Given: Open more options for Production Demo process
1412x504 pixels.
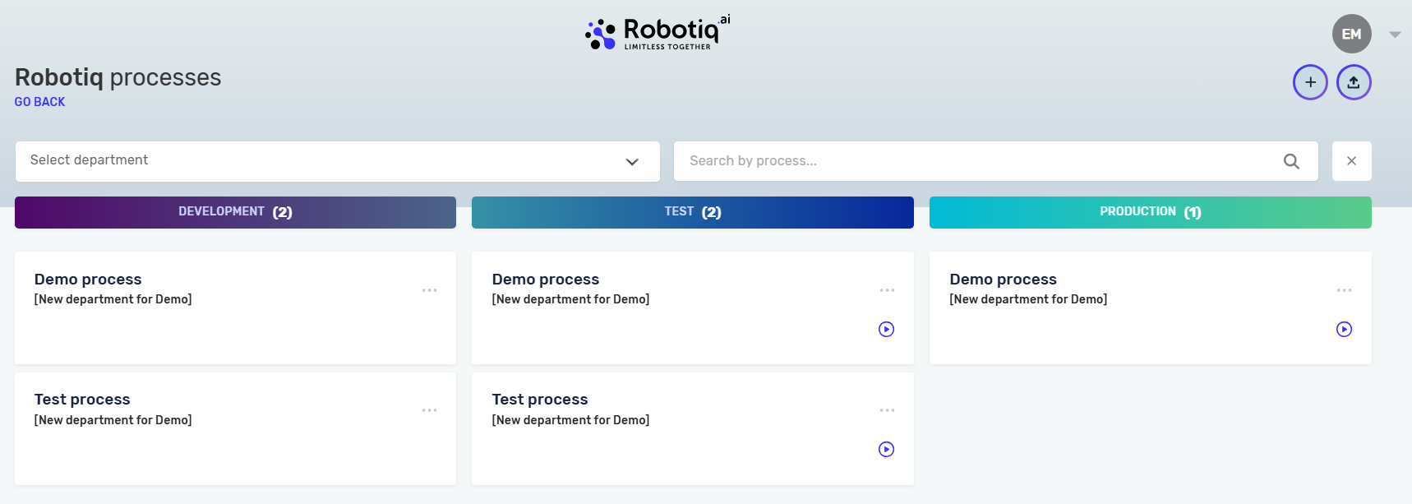Looking at the screenshot, I should click(x=1344, y=290).
